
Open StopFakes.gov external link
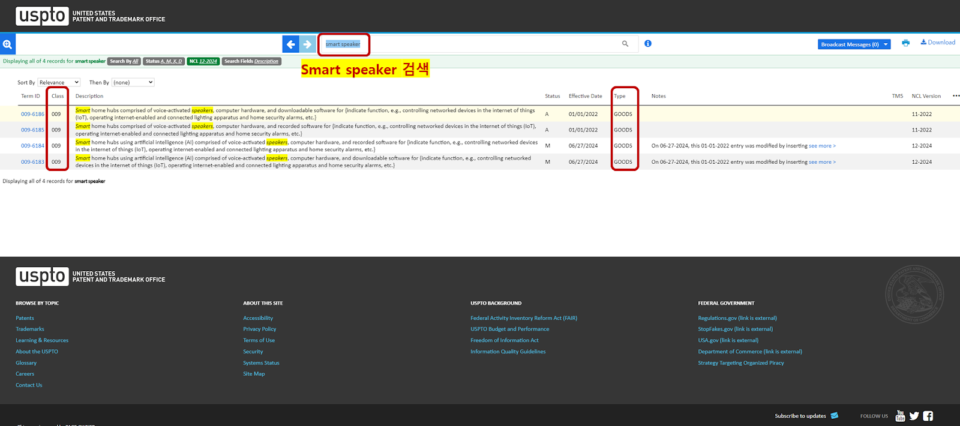point(736,329)
